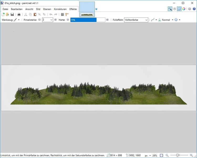The height and width of the screenshot is (158, 197).
Task: Click the Open file folder icon
Action: click(8, 14)
